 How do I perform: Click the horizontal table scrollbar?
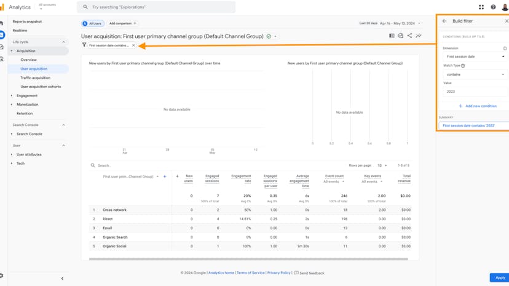point(248,259)
